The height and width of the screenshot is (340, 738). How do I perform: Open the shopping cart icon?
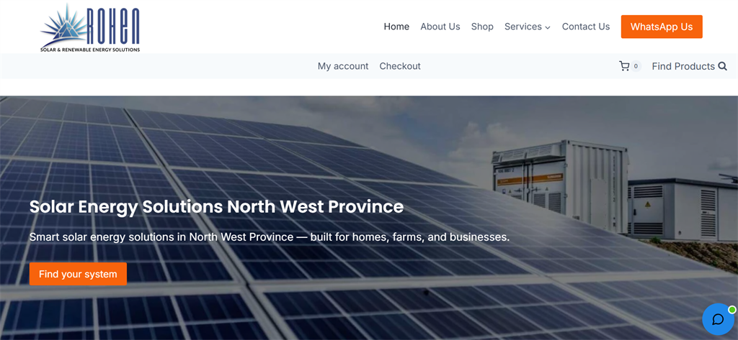[624, 66]
